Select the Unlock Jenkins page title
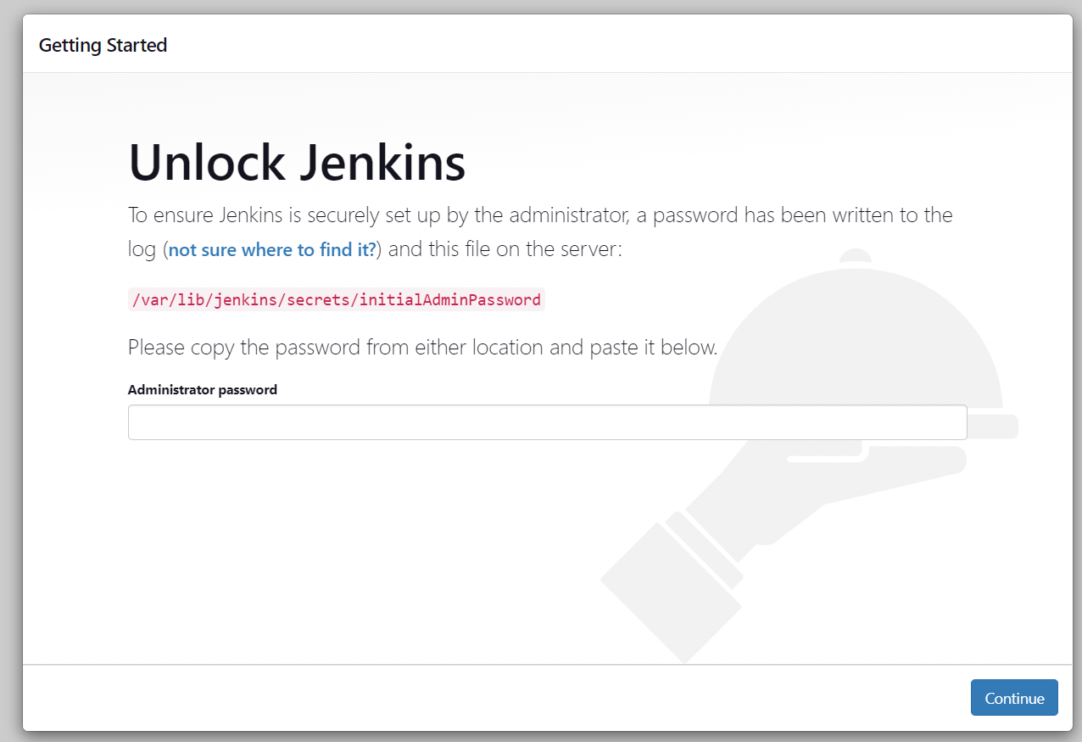This screenshot has height=742, width=1082. point(296,162)
